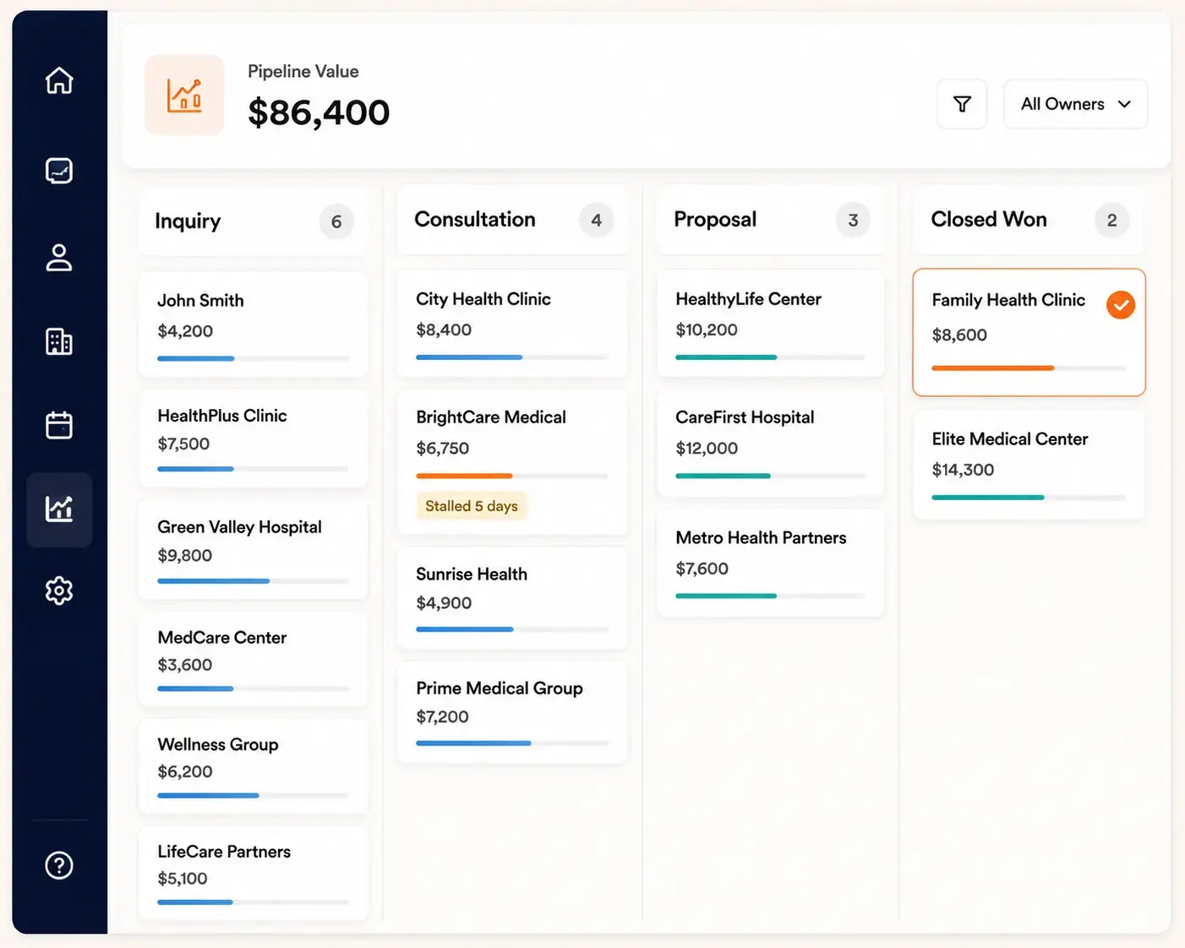Click the $86,400 pipeline value
Viewport: 1185px width, 948px height.
(x=319, y=112)
